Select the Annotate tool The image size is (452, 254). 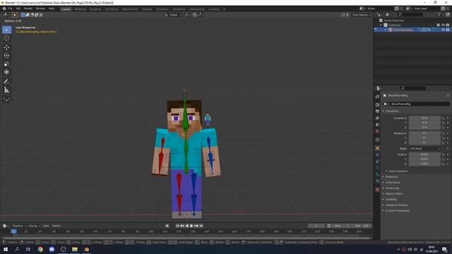tap(6, 82)
